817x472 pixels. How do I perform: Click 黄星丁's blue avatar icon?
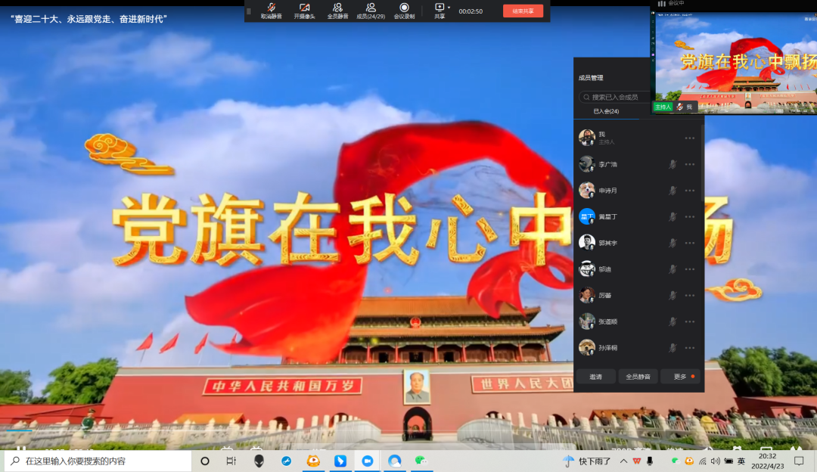(587, 216)
